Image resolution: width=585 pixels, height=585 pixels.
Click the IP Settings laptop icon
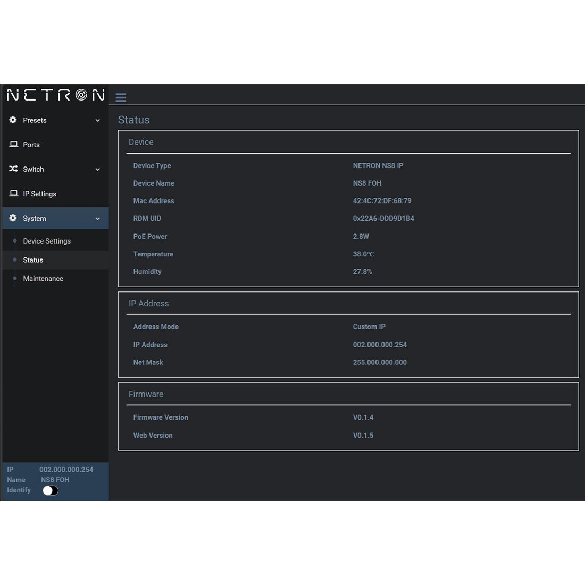point(14,194)
